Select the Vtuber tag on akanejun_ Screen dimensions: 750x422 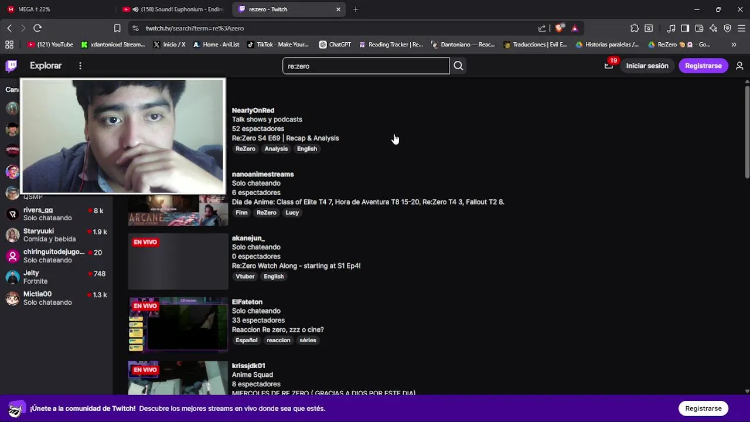coord(245,277)
